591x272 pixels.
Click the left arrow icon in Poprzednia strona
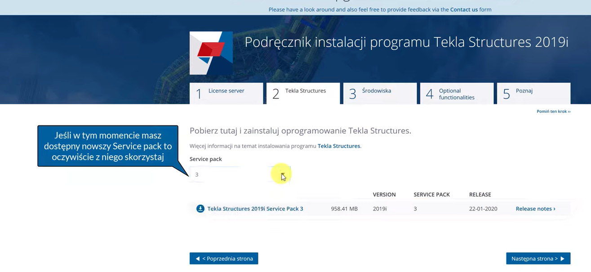coord(197,259)
